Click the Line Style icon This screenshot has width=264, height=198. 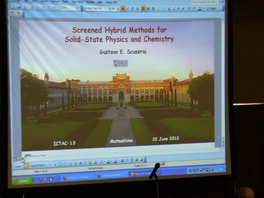click(x=123, y=161)
